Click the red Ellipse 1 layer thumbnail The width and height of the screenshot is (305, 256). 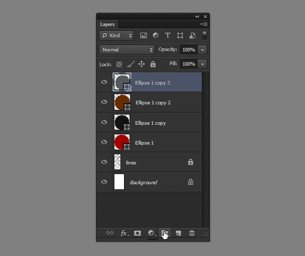click(x=122, y=142)
